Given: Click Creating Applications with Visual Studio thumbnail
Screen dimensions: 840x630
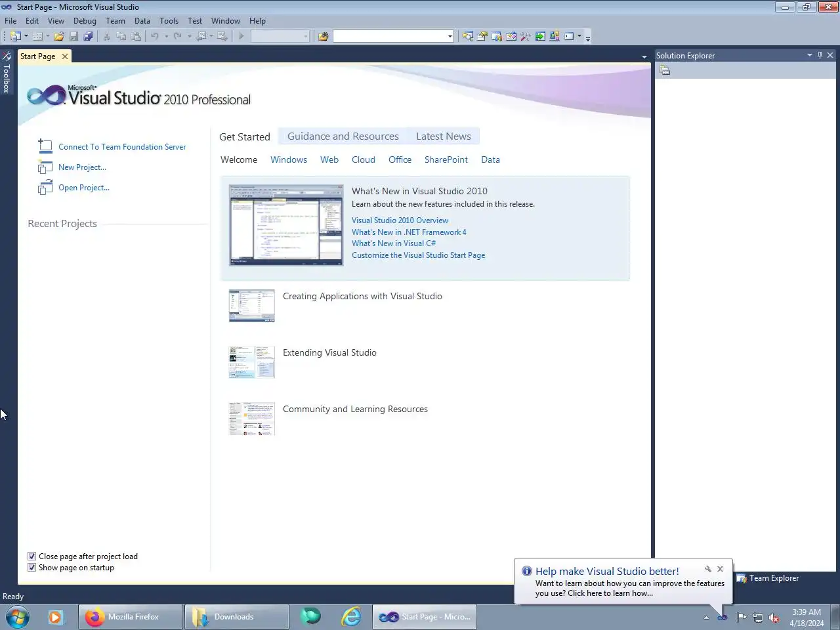Looking at the screenshot, I should [x=252, y=306].
